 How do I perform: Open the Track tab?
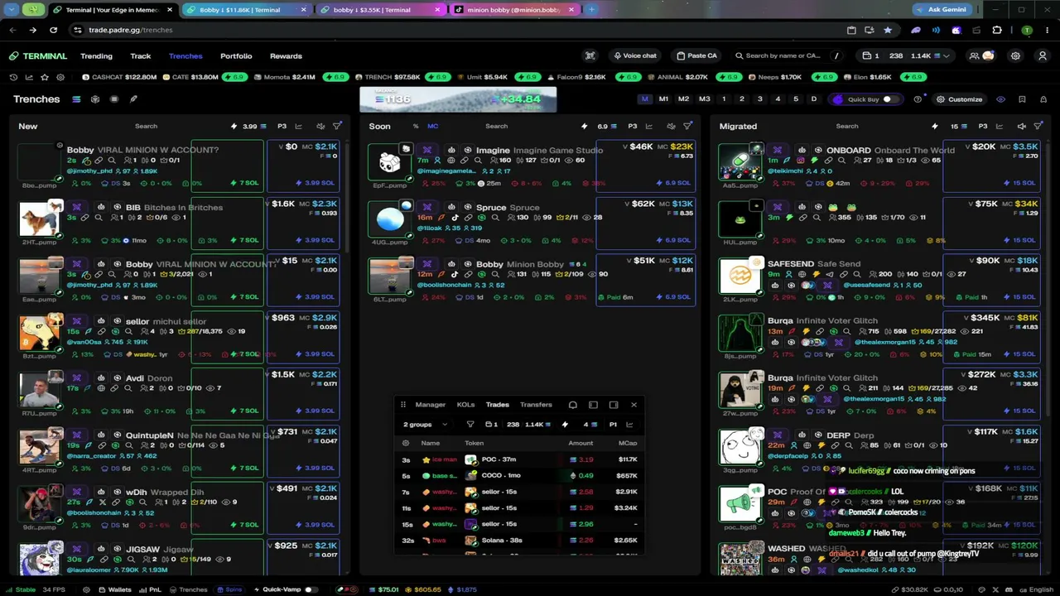pyautogui.click(x=141, y=56)
